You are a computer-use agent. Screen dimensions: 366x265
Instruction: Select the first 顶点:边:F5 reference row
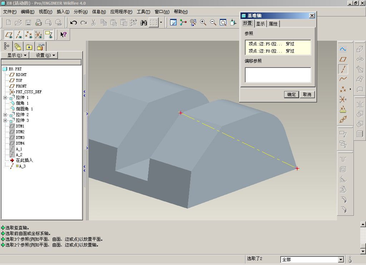point(278,44)
